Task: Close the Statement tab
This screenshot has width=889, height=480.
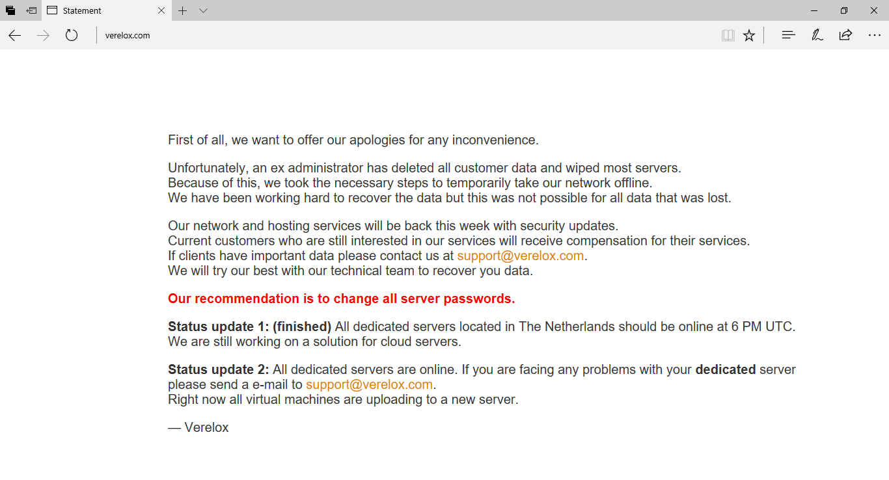Action: pos(161,10)
